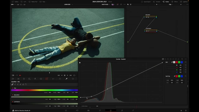
Task: Open the Curves panel three-dot options menu
Action: click(186, 59)
